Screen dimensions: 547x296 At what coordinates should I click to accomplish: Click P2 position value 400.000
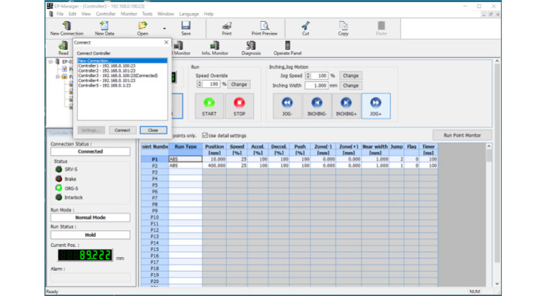215,165
